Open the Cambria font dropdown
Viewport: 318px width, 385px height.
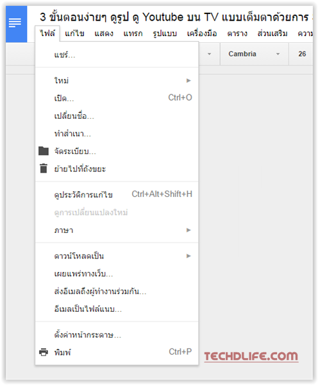tap(254, 54)
